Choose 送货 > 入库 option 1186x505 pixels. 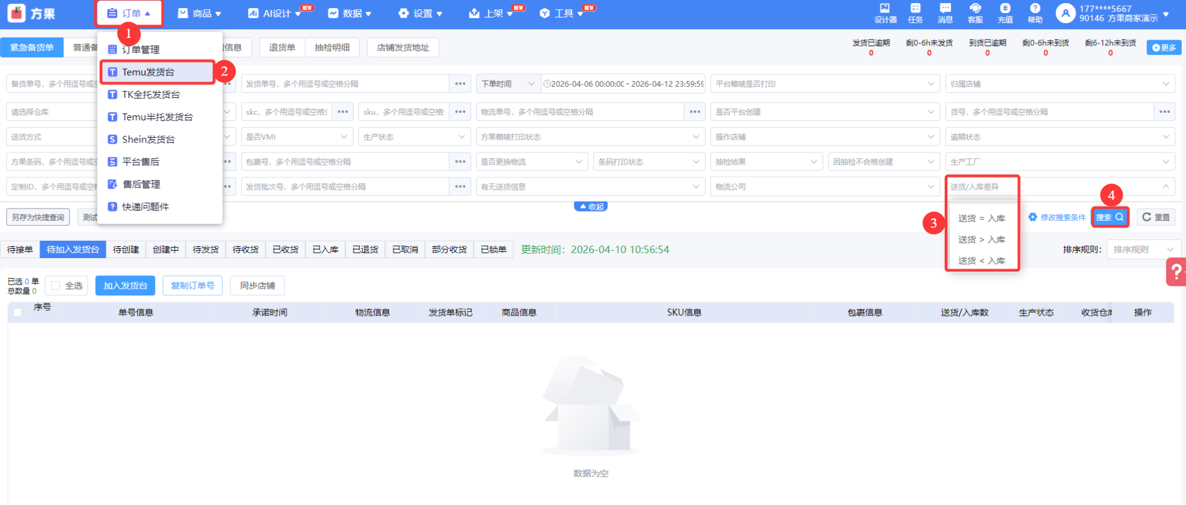pyautogui.click(x=981, y=239)
